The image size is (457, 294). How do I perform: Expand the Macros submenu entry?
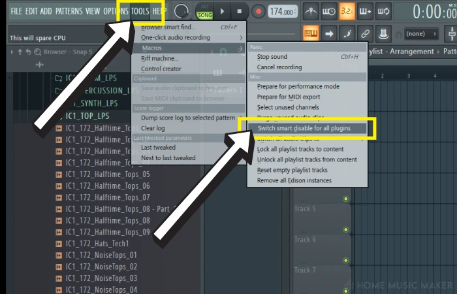189,48
